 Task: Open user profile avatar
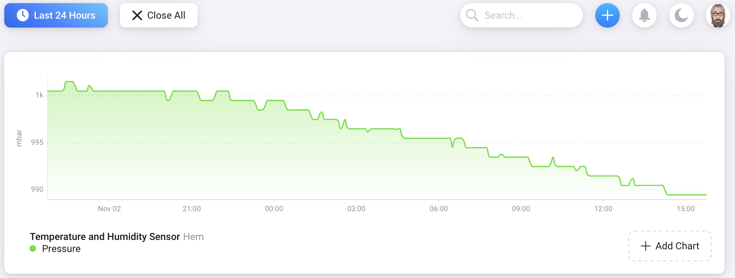click(718, 16)
